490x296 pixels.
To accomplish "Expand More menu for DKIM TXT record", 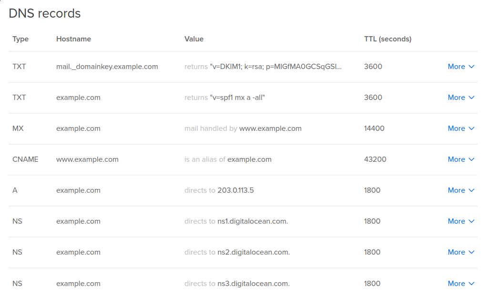I will coord(461,67).
